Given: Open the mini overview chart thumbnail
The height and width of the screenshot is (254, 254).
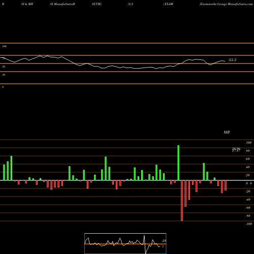Looking at the screenshot, I should click(x=125, y=243).
